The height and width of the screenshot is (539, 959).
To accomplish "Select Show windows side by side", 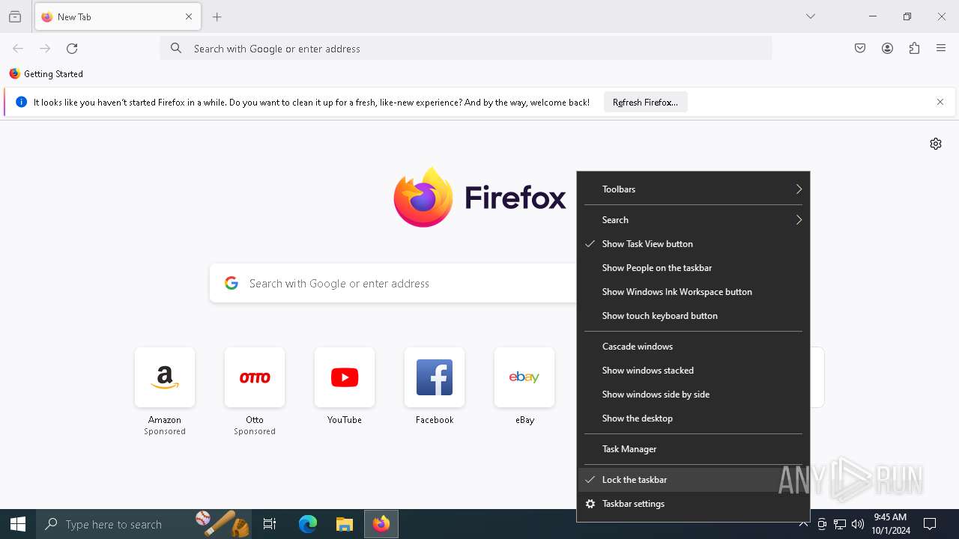I will coord(693,395).
